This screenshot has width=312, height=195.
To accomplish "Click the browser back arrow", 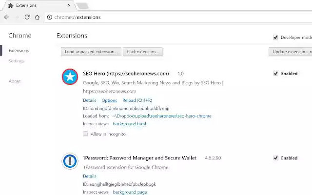I will (6, 17).
